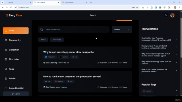182x102 pixels.
Task: Open the Why is my Laravel app super slow question
Action: pos(69,52)
